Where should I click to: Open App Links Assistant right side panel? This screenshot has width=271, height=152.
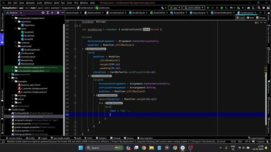pyautogui.click(x=269, y=34)
